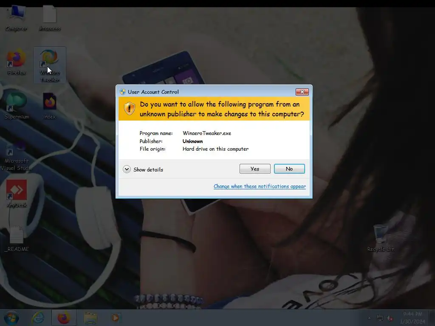Select the Microsoft Visual Studio shortcut
435x326 pixels.
point(17,155)
